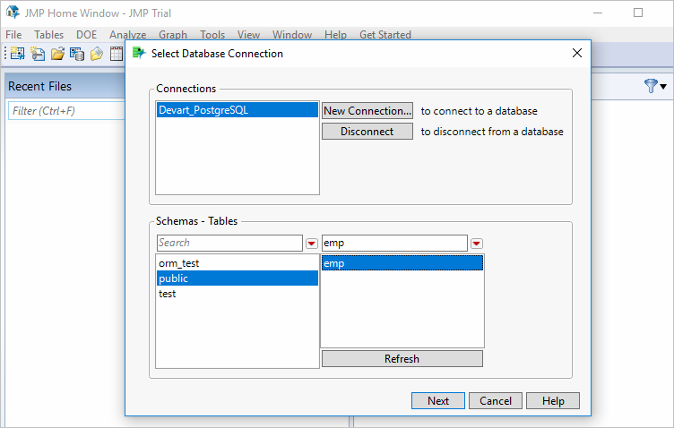Select the public schema
Image resolution: width=674 pixels, height=428 pixels.
238,278
